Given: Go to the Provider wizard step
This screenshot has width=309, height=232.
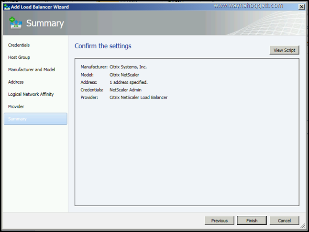Looking at the screenshot, I should tap(16, 107).
